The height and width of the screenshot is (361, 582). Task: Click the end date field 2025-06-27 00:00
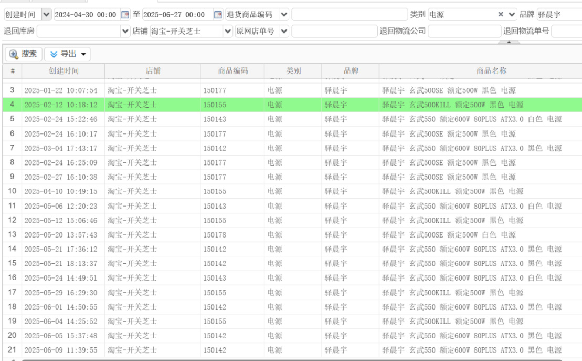(177, 15)
